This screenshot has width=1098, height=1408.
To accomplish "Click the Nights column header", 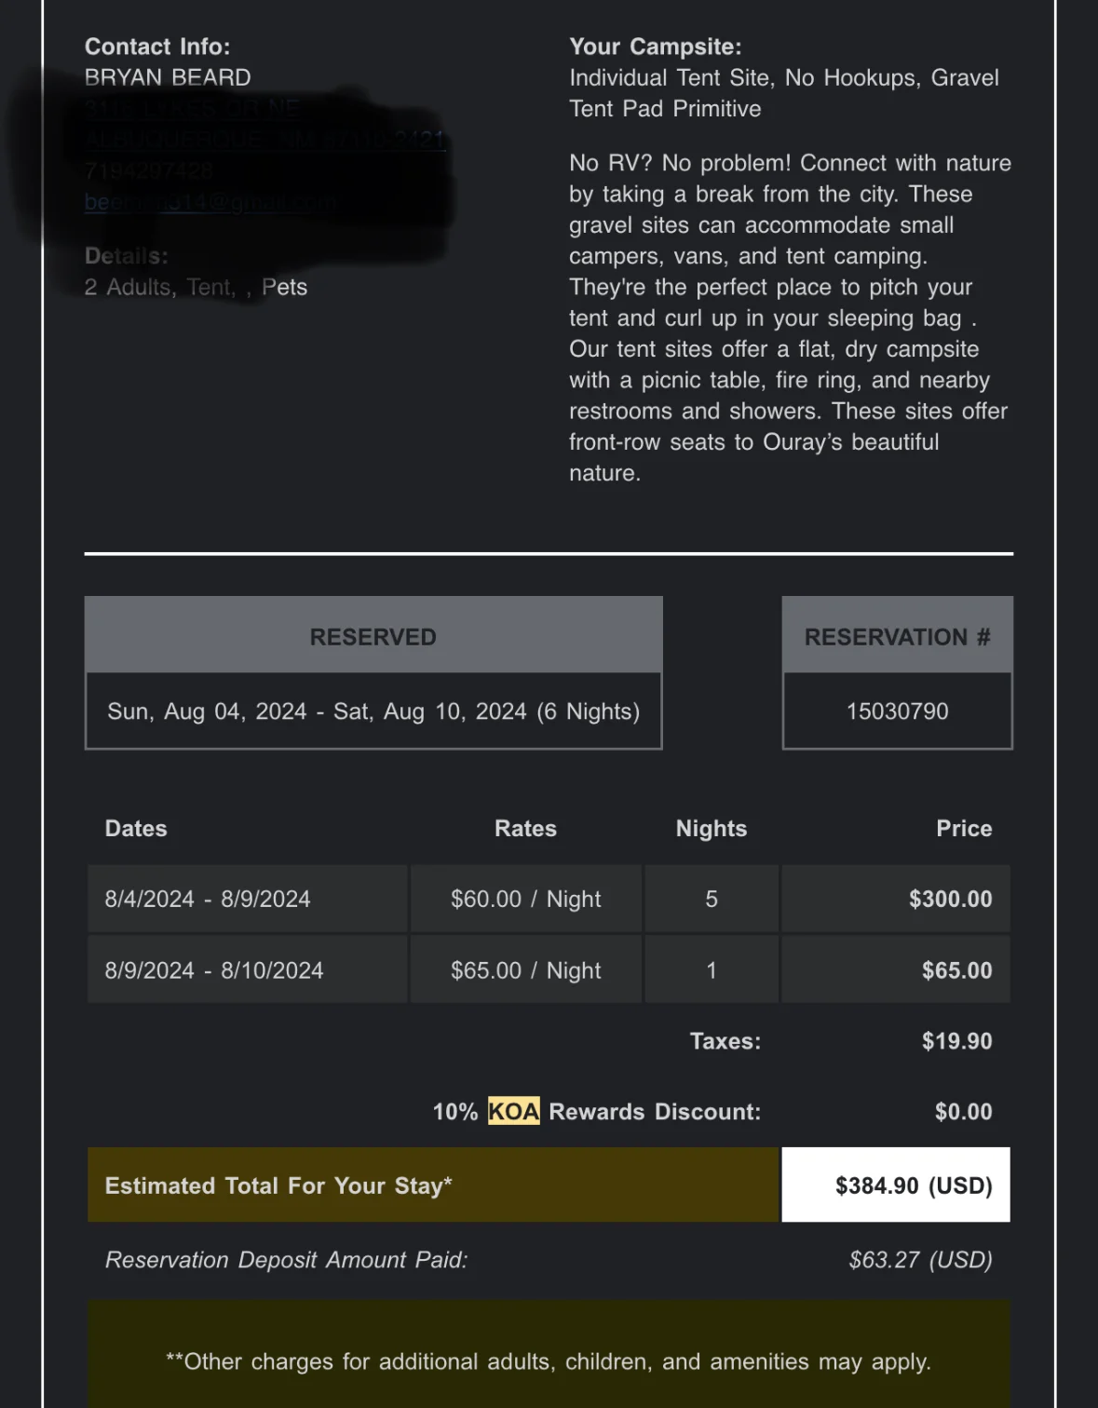I will [x=712, y=829].
